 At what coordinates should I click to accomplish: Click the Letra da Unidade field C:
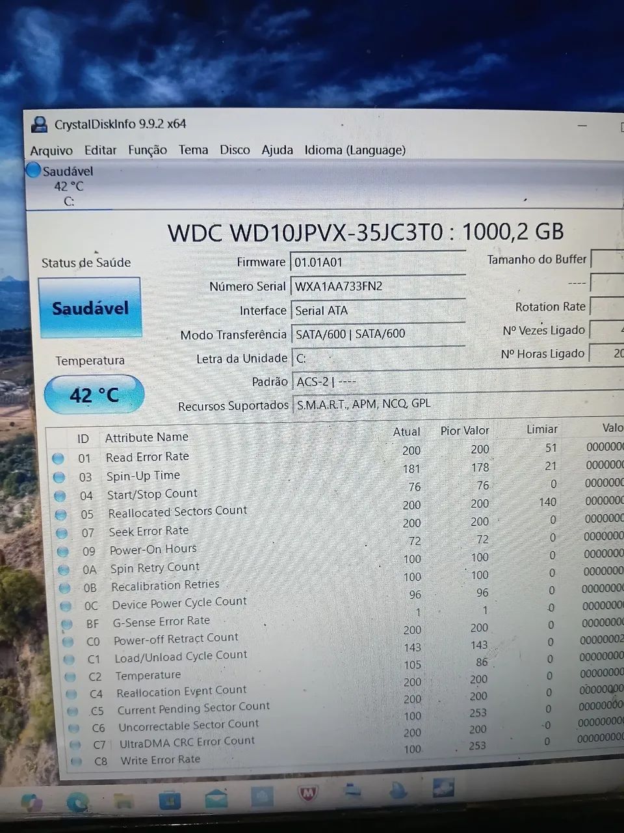point(378,358)
